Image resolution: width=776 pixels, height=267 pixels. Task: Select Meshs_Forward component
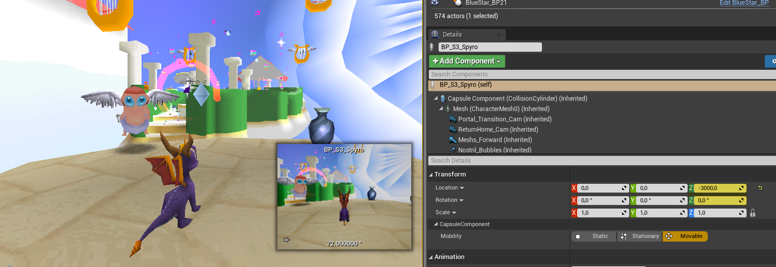click(495, 140)
